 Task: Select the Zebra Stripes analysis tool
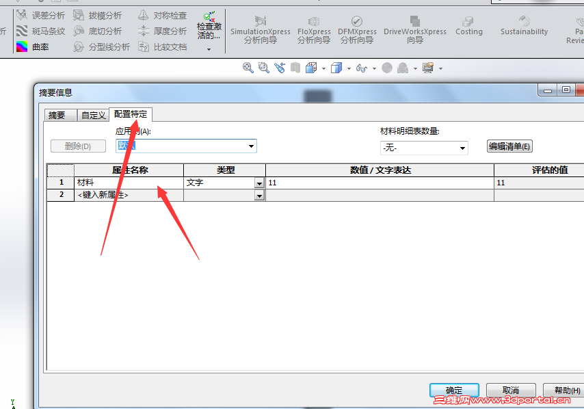point(41,31)
